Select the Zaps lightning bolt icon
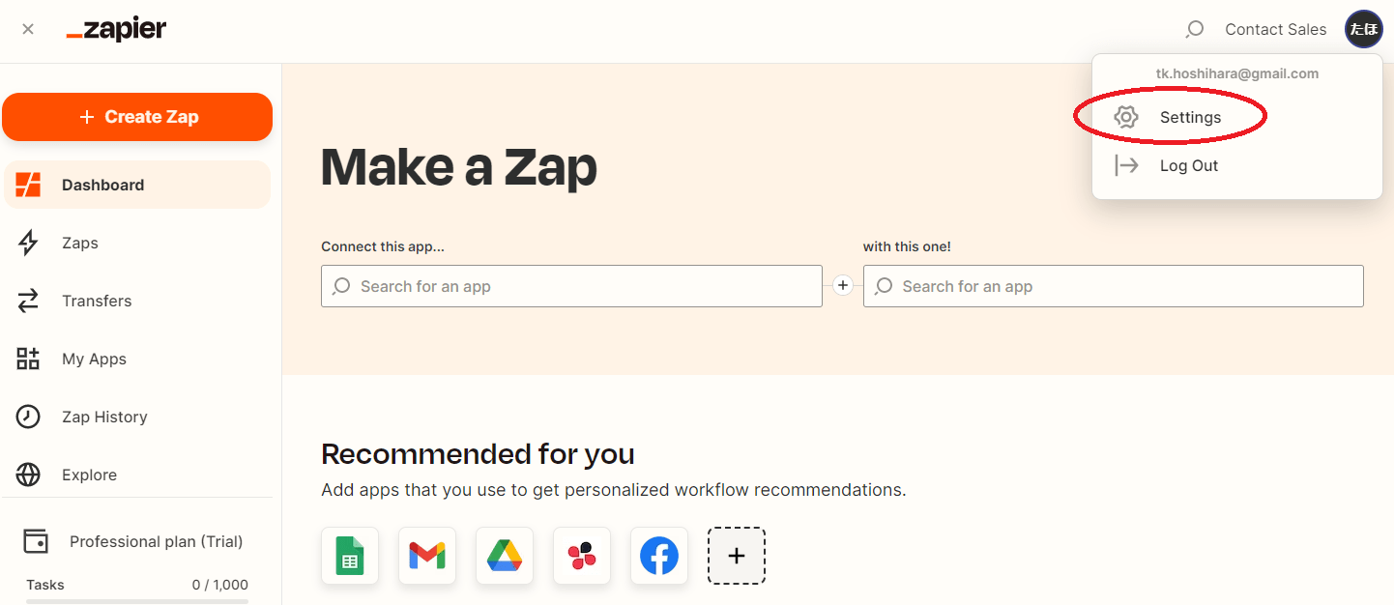This screenshot has height=605, width=1394. point(28,243)
